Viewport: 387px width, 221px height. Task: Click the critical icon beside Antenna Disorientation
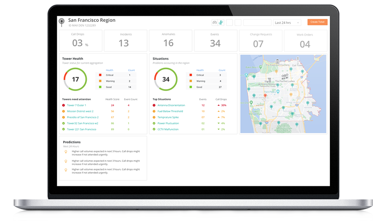coord(154,105)
